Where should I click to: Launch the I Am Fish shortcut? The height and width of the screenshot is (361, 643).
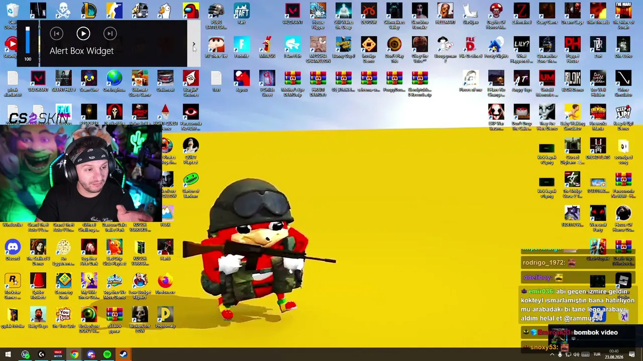pyautogui.click(x=292, y=48)
